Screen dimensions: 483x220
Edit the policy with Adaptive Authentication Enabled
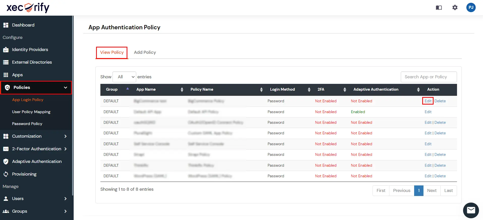(x=428, y=112)
